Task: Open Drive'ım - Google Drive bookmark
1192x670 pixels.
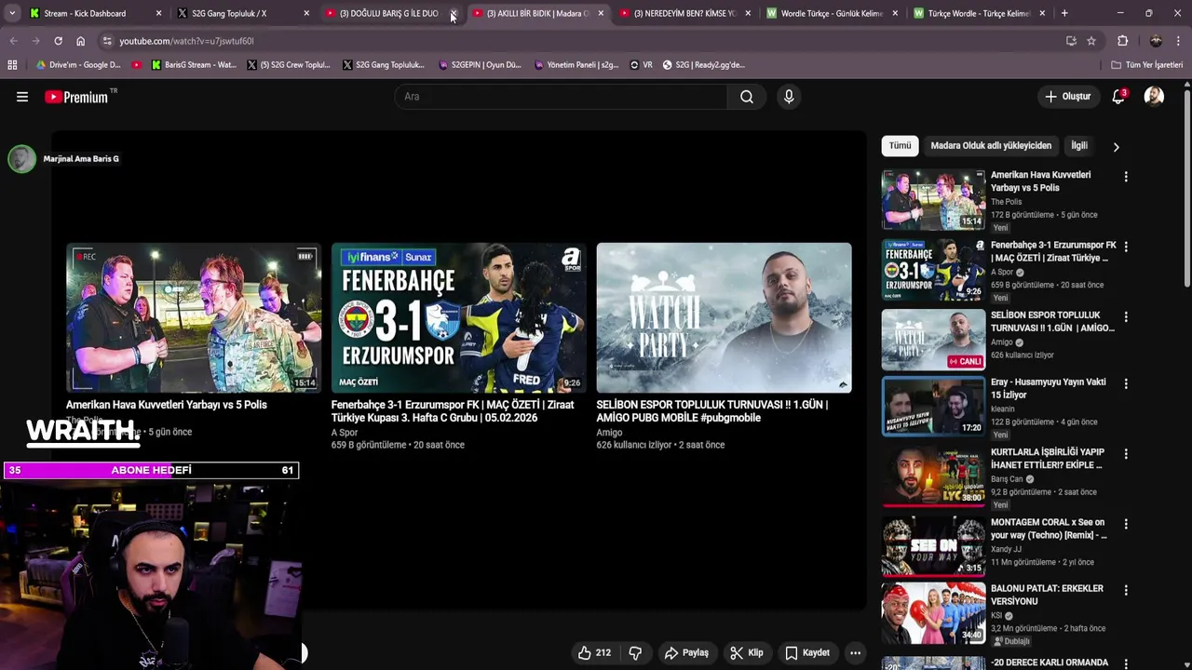Action: click(x=78, y=65)
